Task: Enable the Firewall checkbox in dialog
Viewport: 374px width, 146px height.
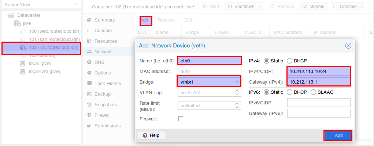Action: tap(181, 119)
